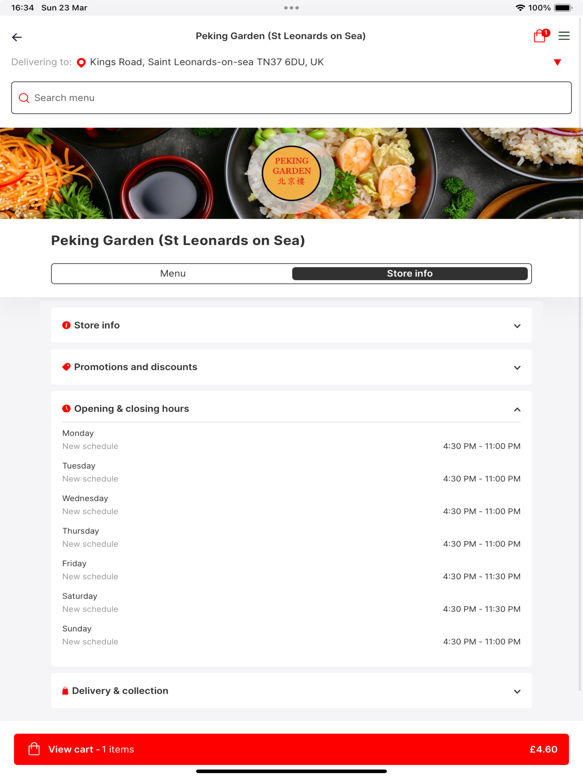Expand the Store info section chevron
583x778 pixels.
click(x=517, y=326)
